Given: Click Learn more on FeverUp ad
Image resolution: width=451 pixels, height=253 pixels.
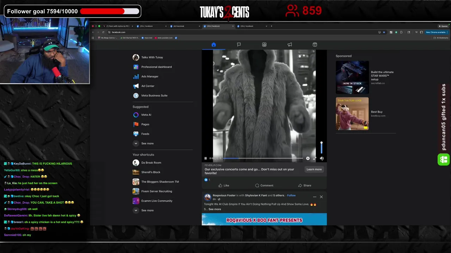Looking at the screenshot, I should click(x=314, y=169).
